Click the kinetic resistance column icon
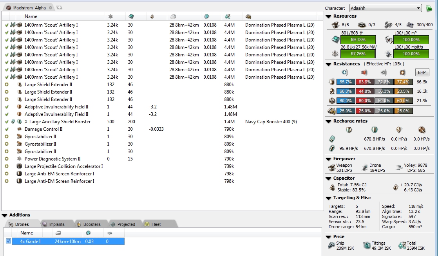 383,72
